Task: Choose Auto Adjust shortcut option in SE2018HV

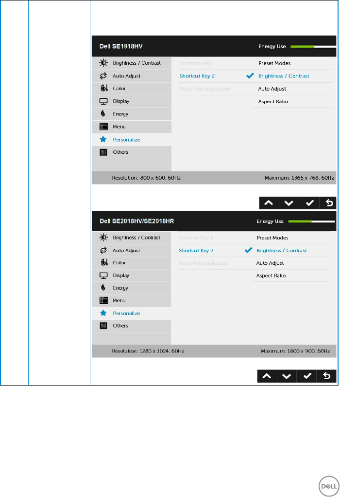Action: click(x=270, y=263)
